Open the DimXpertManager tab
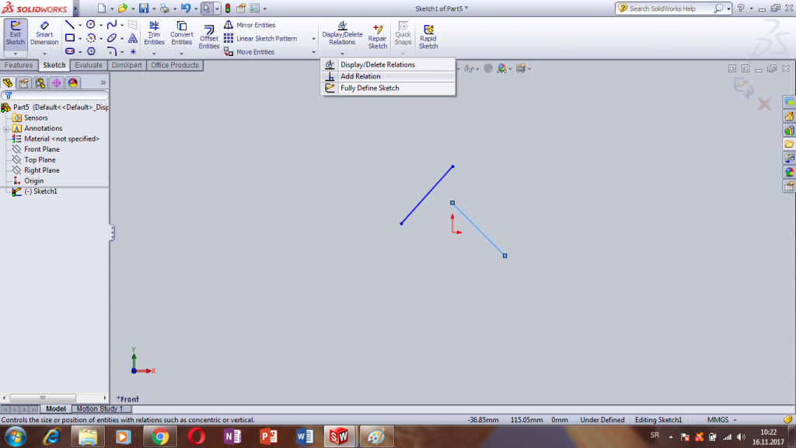The image size is (796, 448). pos(56,82)
